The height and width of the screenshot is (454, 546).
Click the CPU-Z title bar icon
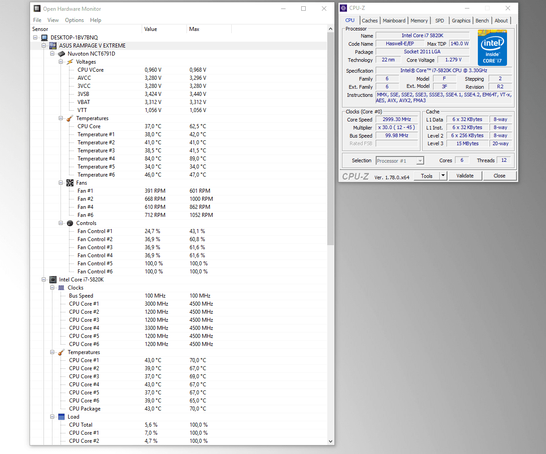tap(343, 8)
